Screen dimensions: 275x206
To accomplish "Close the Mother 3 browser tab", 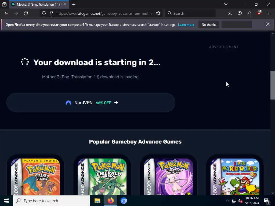I will tap(65, 4).
